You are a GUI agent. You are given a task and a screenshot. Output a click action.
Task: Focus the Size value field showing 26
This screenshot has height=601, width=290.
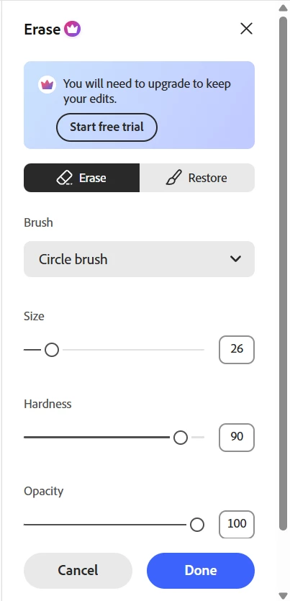pos(237,350)
